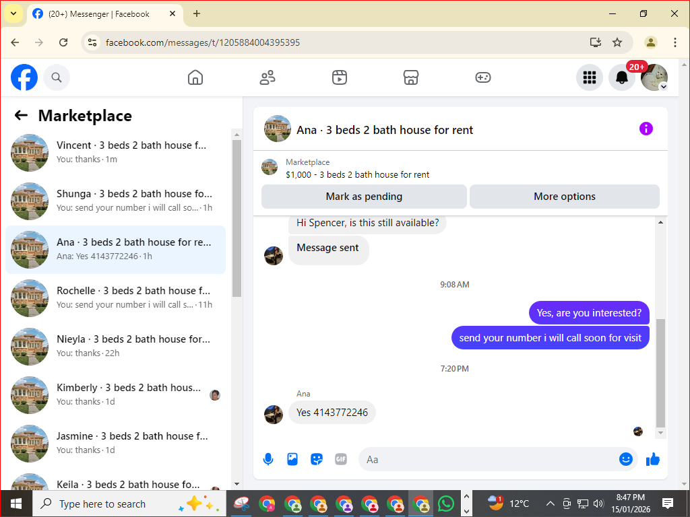Open the Facebook search icon
The image size is (690, 517).
coord(57,77)
